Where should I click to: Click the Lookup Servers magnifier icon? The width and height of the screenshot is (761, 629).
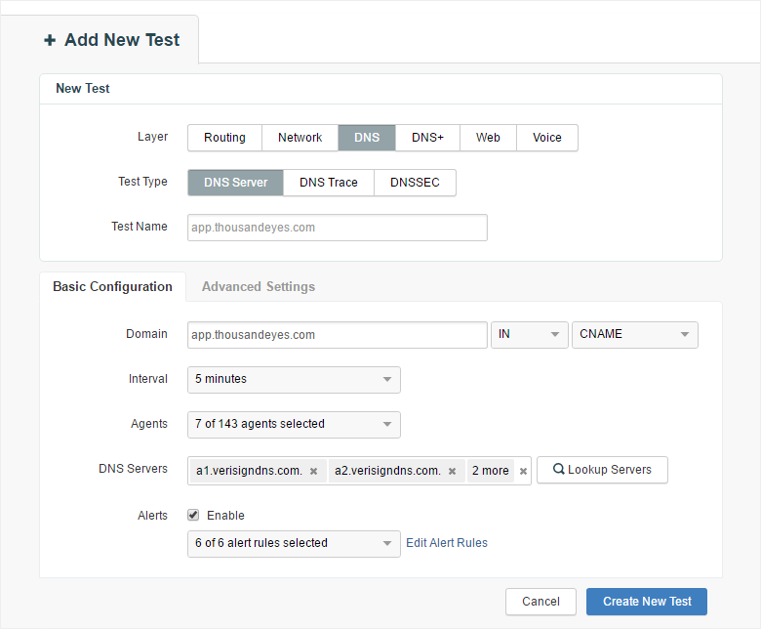point(559,470)
